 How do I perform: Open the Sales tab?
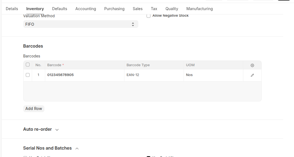point(138,9)
